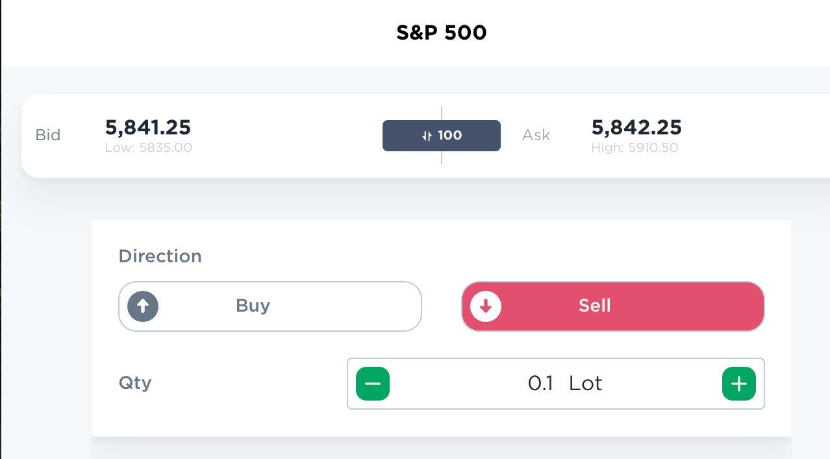Click the Bid label
Viewport: 830px width, 459px height.
tap(48, 135)
